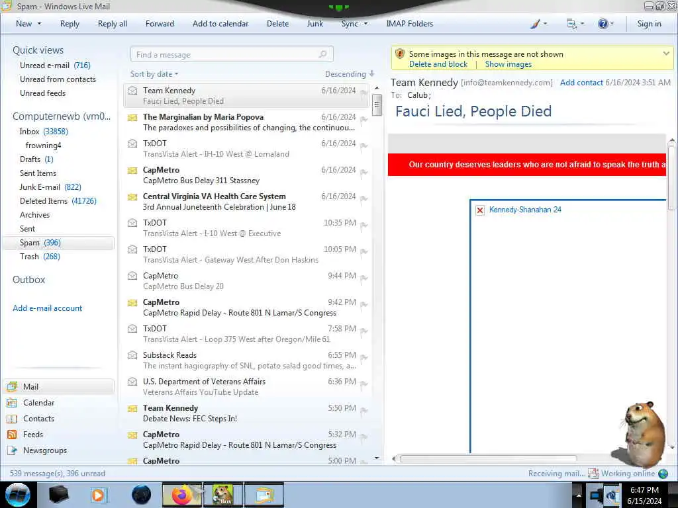This screenshot has height=508, width=678.
Task: Switch to Mail view icon
Action: point(12,386)
